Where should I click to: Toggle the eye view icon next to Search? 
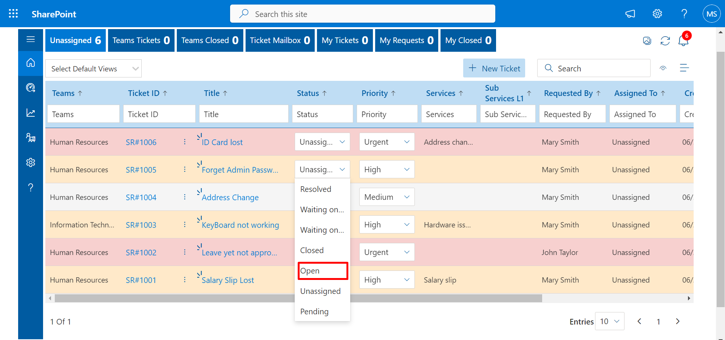[663, 68]
